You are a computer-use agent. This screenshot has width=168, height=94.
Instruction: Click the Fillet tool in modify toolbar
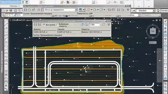coord(165,75)
